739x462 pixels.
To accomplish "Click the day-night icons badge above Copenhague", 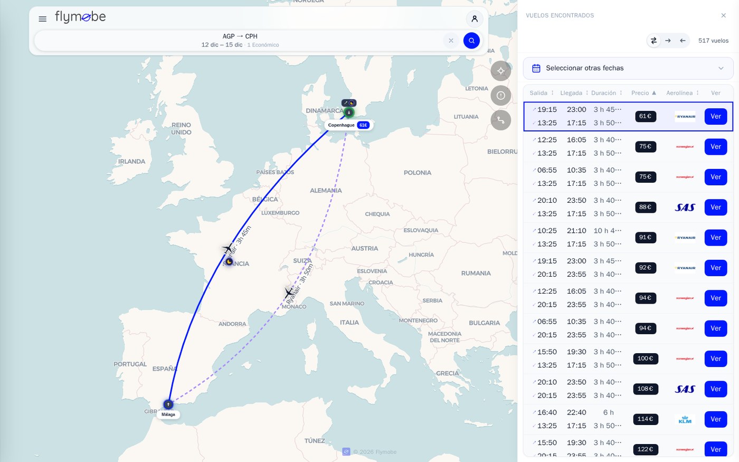I will 348,103.
